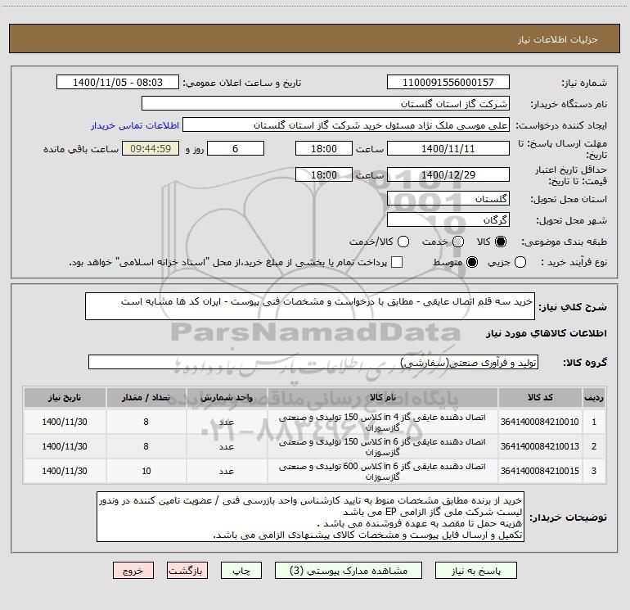The image size is (630, 610).
Task: Click the خروج exit button
Action: pyautogui.click(x=133, y=571)
